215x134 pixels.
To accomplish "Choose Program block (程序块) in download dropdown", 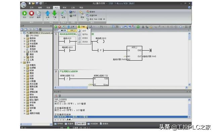I will [x=84, y=35].
